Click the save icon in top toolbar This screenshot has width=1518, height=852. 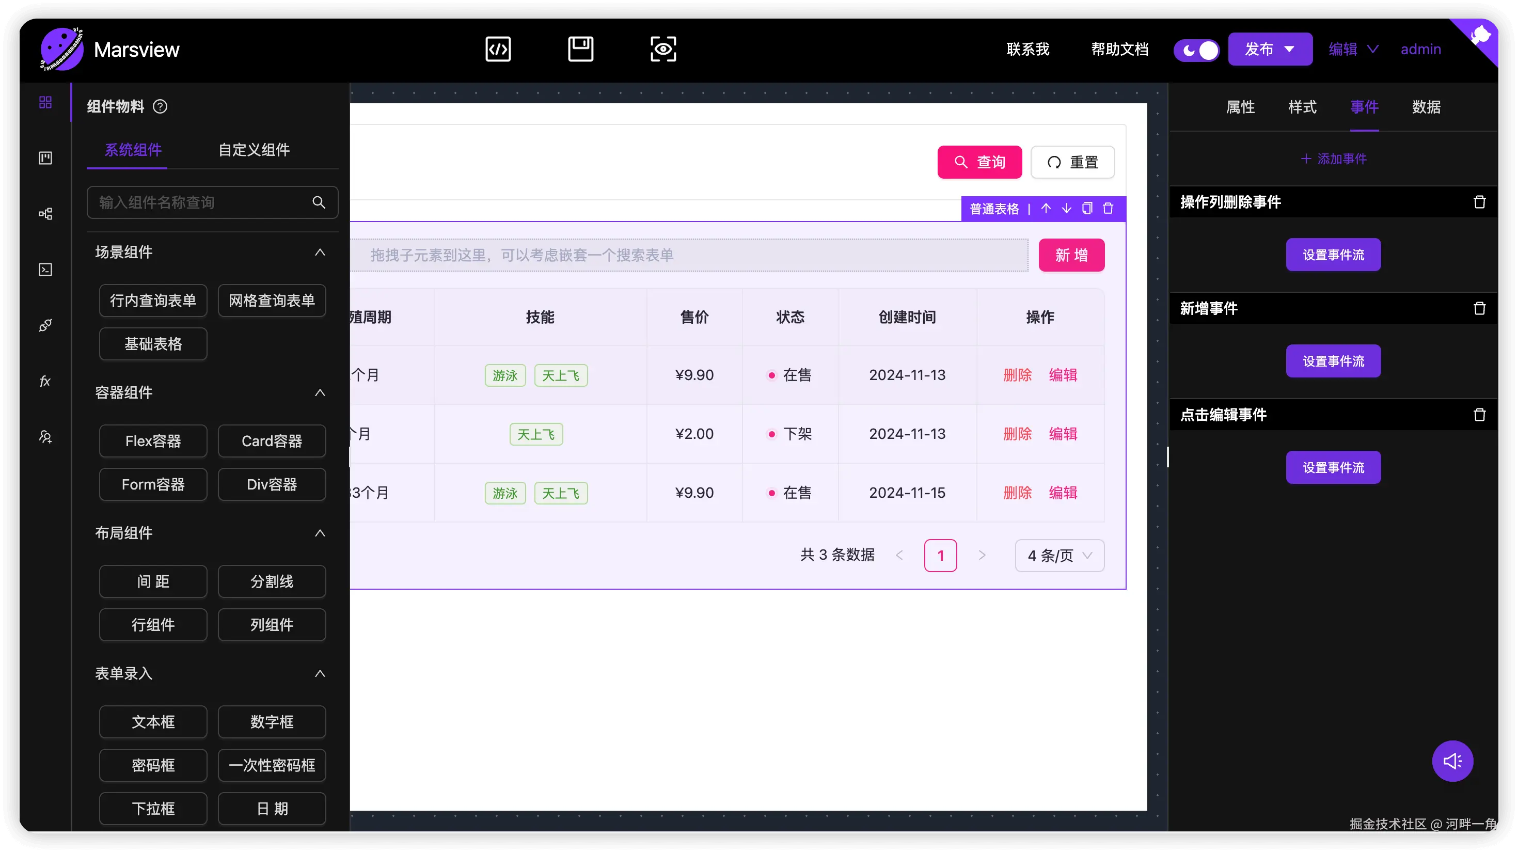tap(580, 49)
